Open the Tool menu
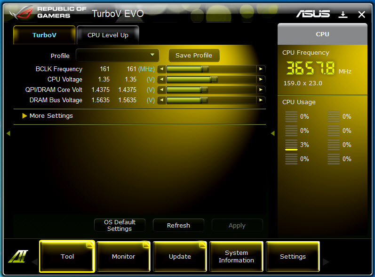 click(67, 256)
